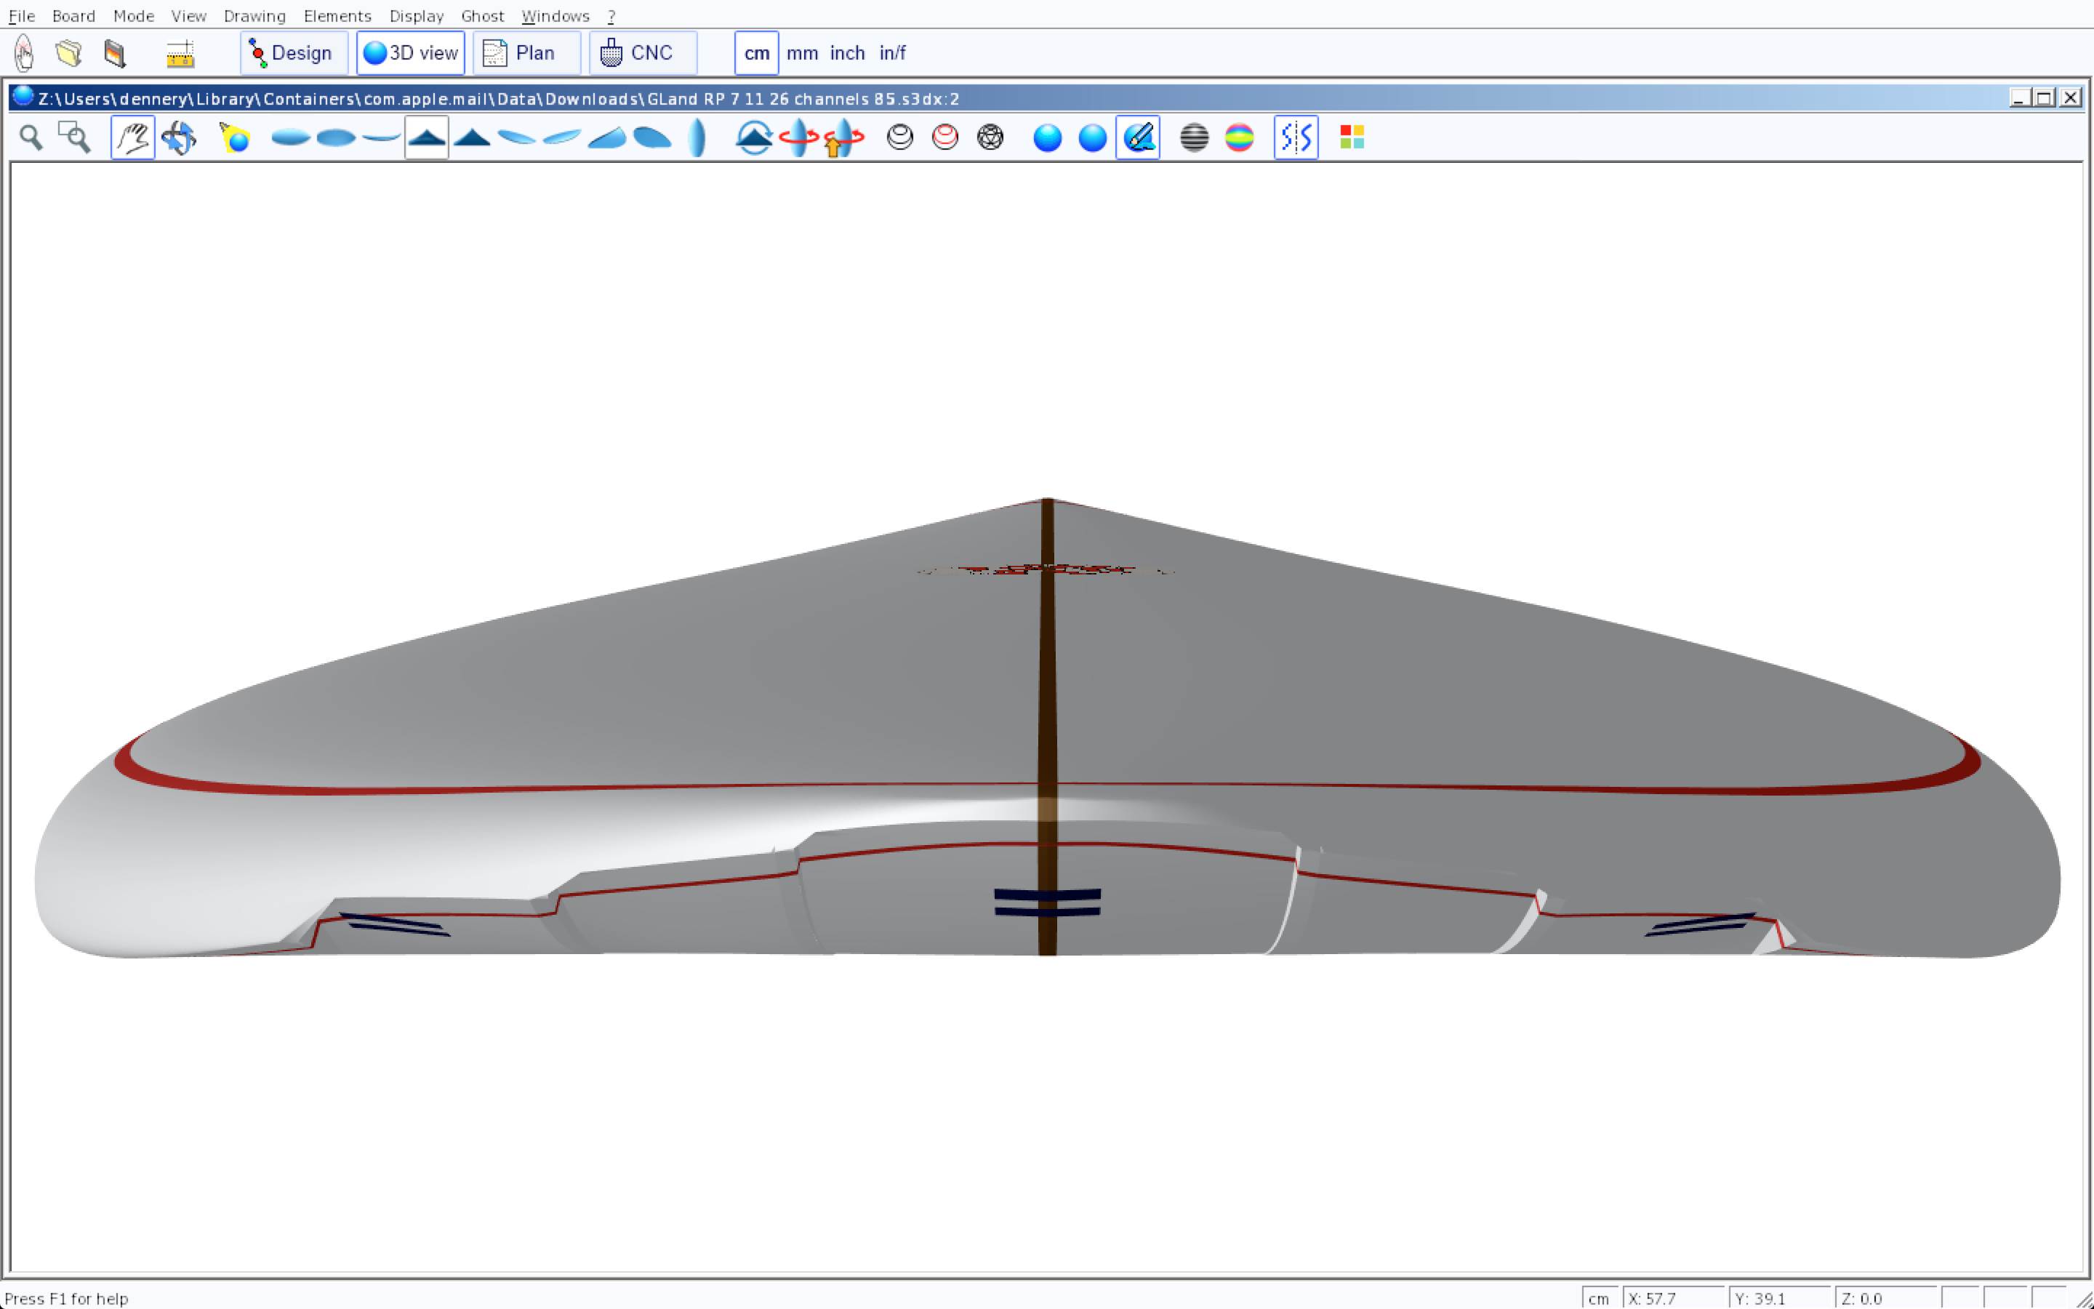Toggle the drawing pen rendering option
Viewport: 2094px width, 1309px height.
coord(1138,137)
